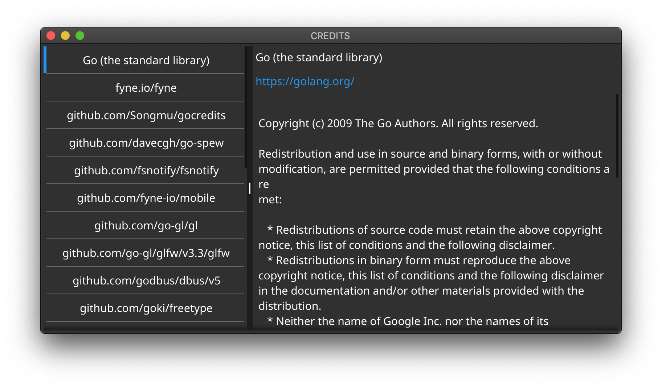This screenshot has height=387, width=662.
Task: Select fyne.io/fyne in the credits list
Action: (x=146, y=88)
